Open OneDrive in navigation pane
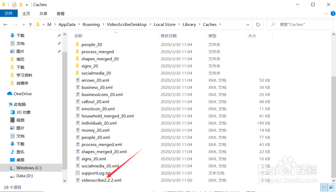The height and width of the screenshot is (192, 336). pos(23,94)
